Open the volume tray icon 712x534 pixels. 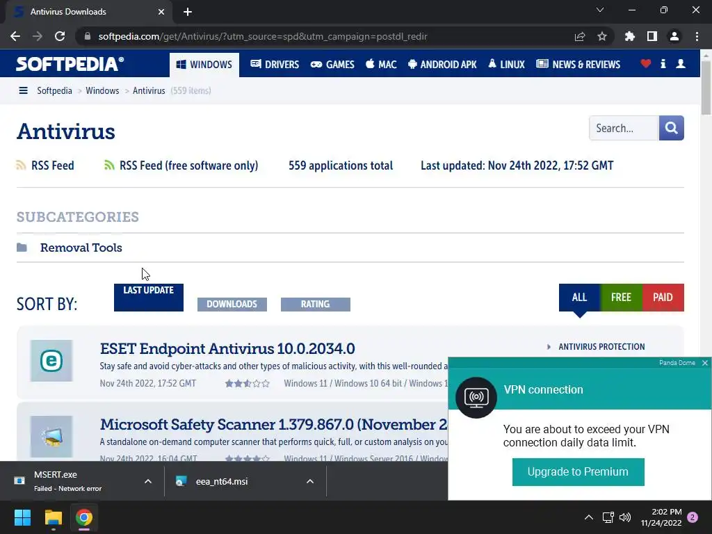[625, 517]
